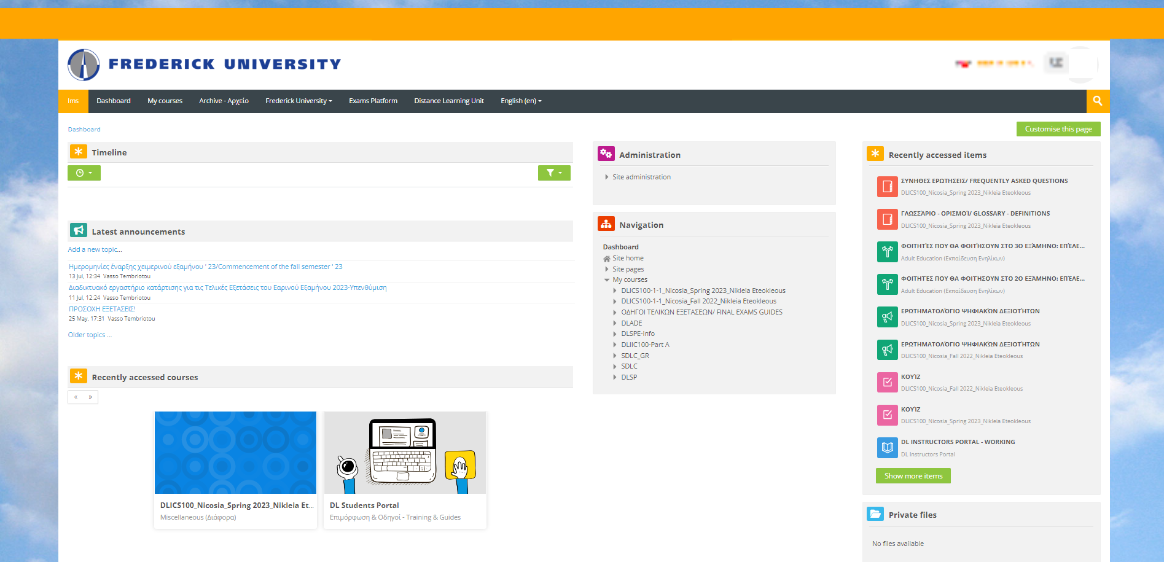Click Add a new topic link
Viewport: 1164px width, 562px height.
[95, 249]
